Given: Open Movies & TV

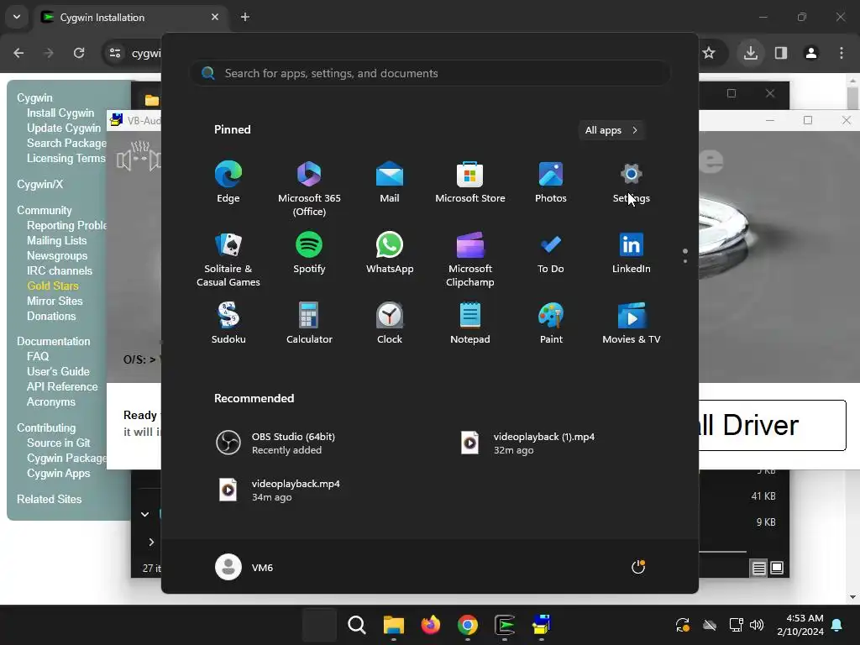Looking at the screenshot, I should click(x=632, y=324).
